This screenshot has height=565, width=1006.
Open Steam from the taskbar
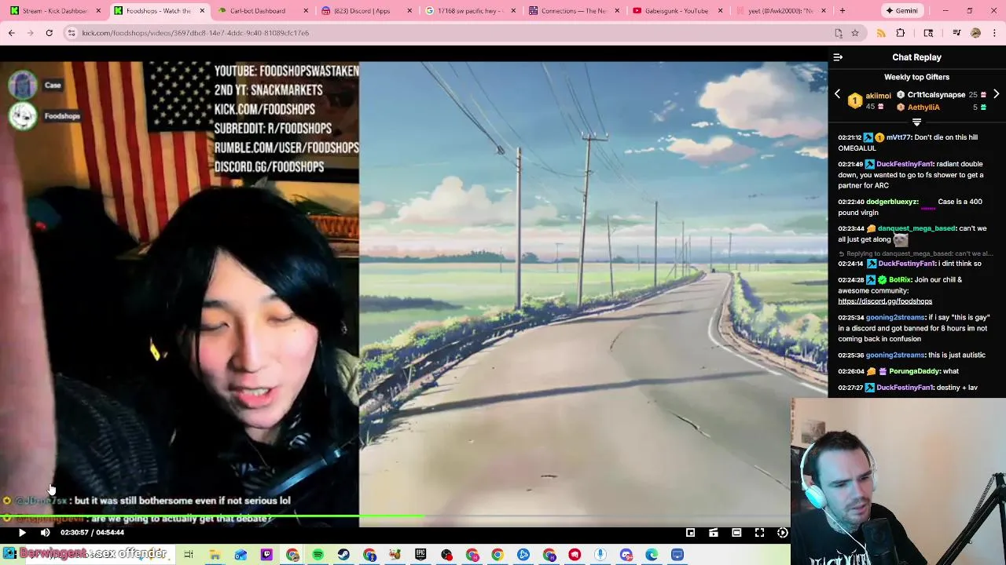tap(343, 555)
